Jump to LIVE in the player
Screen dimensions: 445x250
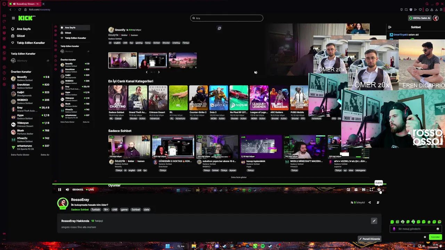(x=90, y=190)
